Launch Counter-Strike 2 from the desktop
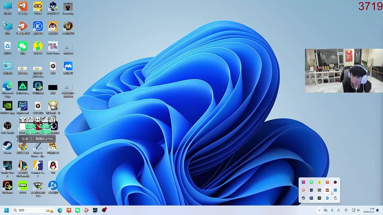Image resolution: width=383 pixels, height=215 pixels. [38, 166]
